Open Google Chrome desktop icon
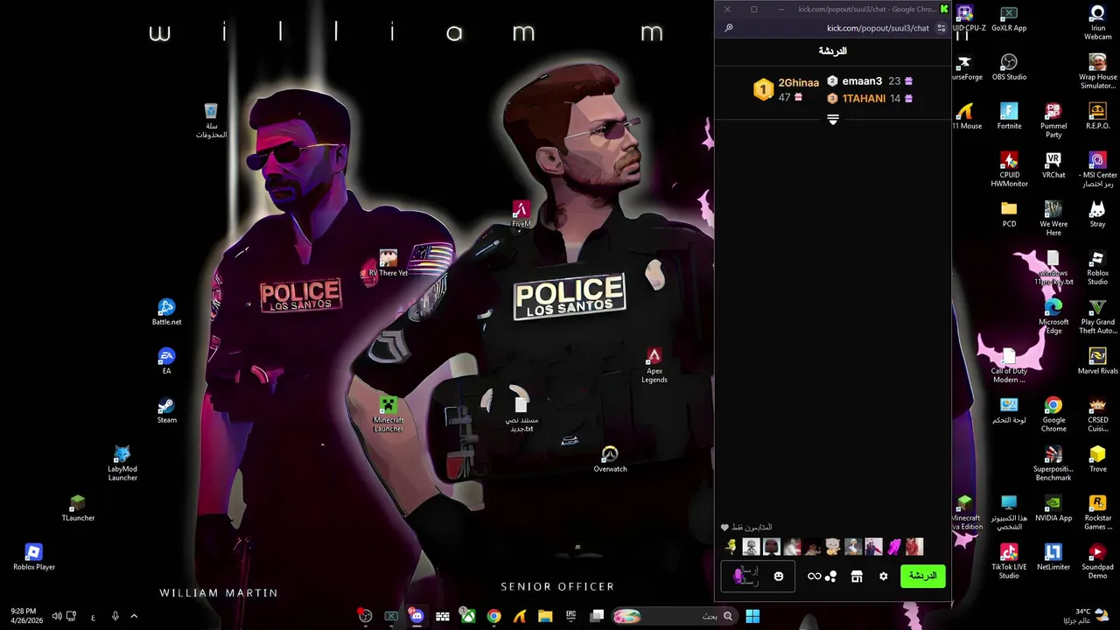The width and height of the screenshot is (1120, 630). [x=1053, y=415]
